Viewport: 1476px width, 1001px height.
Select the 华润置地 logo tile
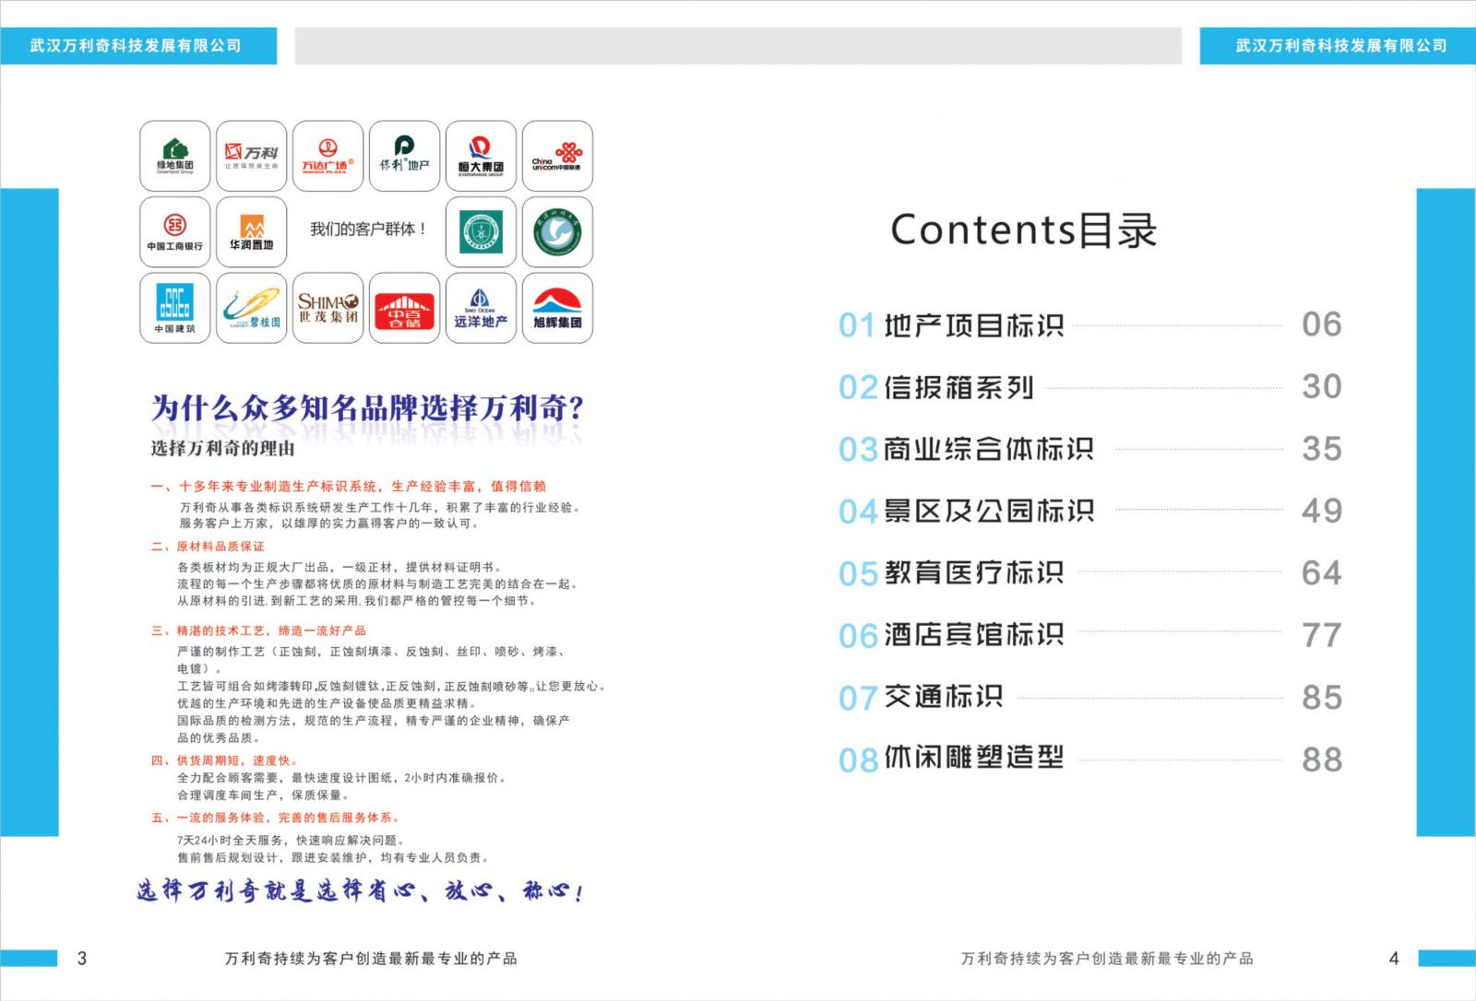(x=252, y=232)
